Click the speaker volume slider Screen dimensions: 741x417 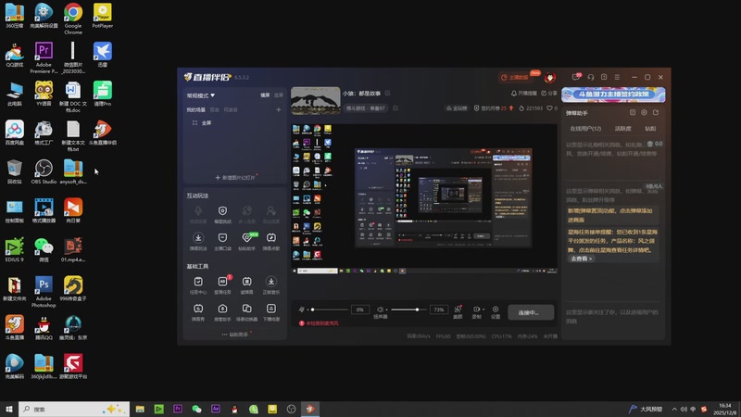coord(409,310)
